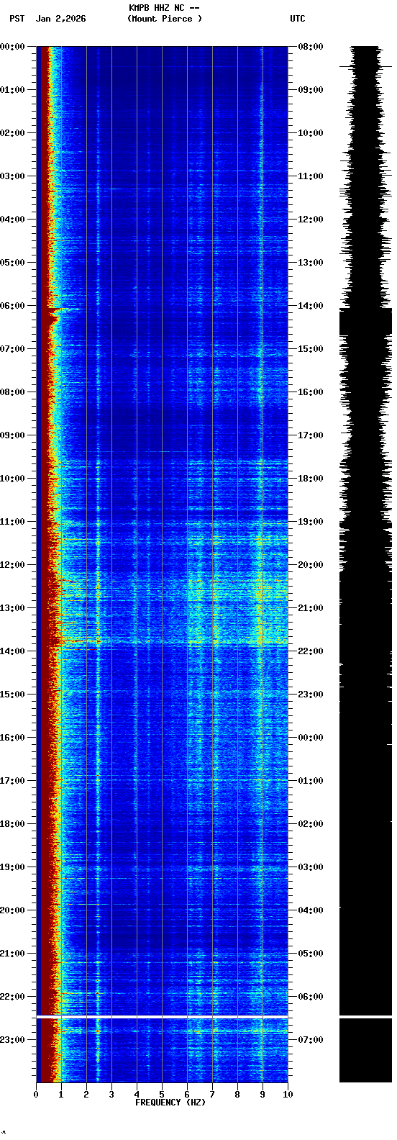Click the UTC '06:00' time label
This screenshot has height=1140, width=397.
click(311, 997)
